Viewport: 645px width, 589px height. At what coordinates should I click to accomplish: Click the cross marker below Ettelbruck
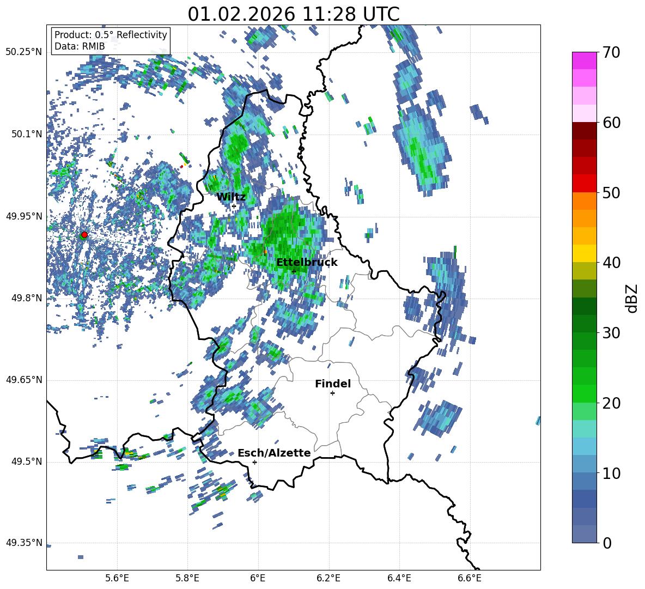click(x=293, y=271)
